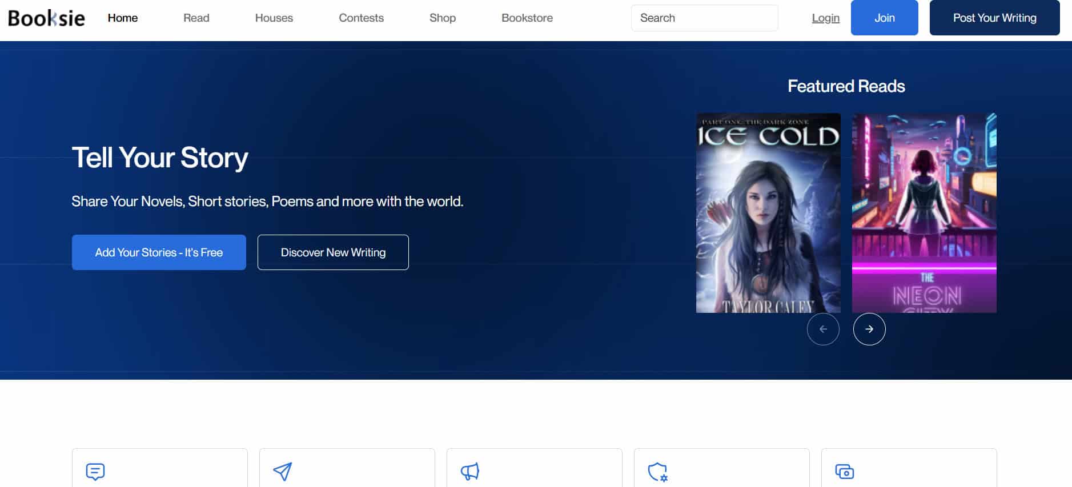The width and height of the screenshot is (1072, 487).
Task: Click the chat message bubble icon
Action: [95, 472]
